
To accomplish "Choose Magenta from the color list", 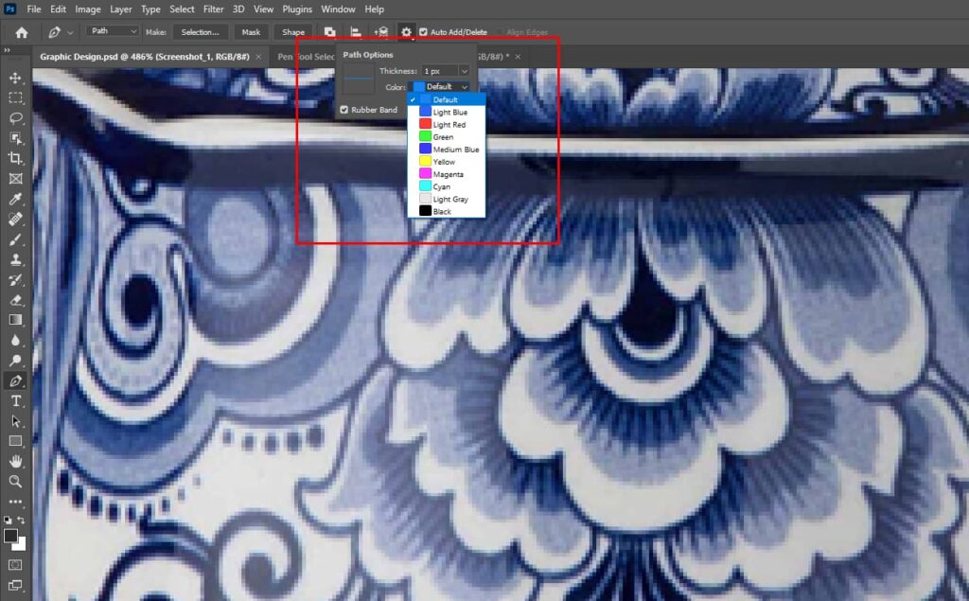I will coord(447,174).
